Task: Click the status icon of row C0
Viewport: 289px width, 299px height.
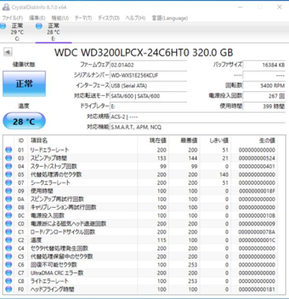Action: coord(8,224)
